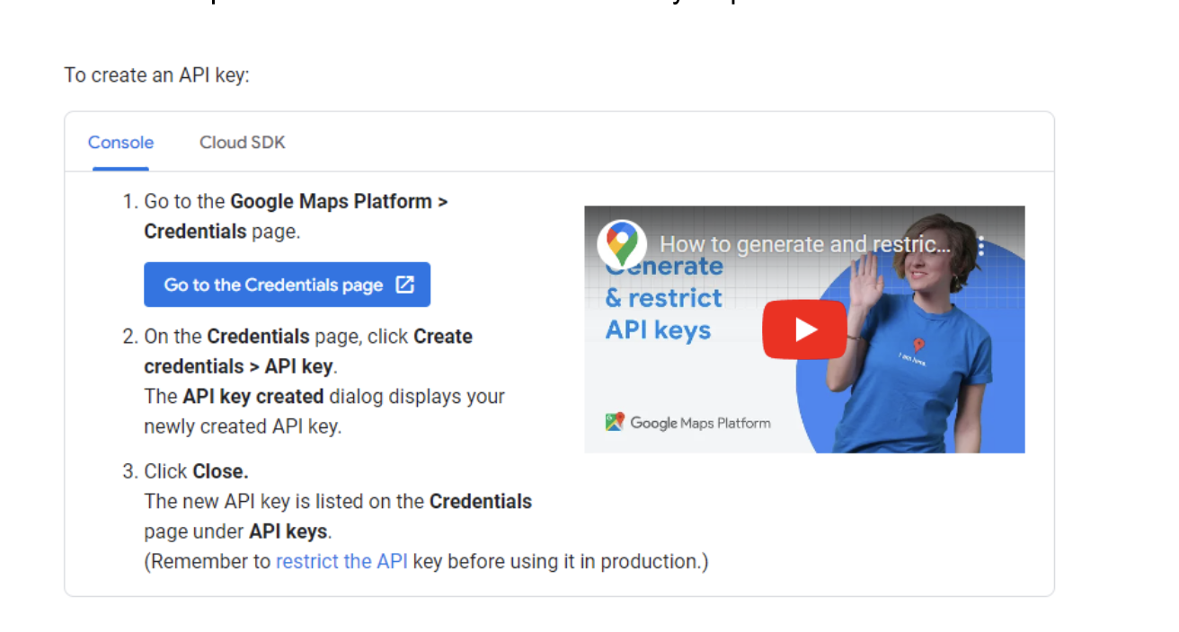The height and width of the screenshot is (632, 1179).
Task: Click 'The API key created dialog displays your' line
Action: 324,396
